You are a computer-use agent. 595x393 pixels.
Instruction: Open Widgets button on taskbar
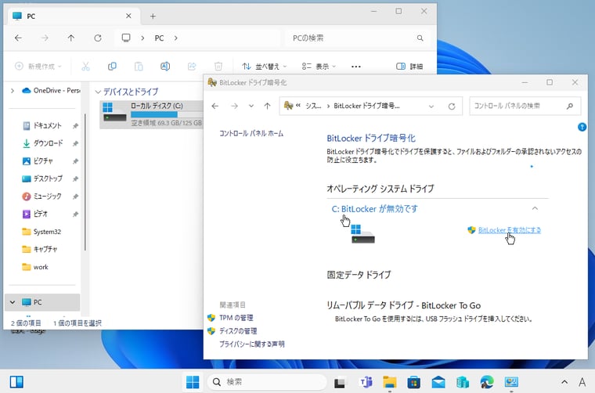point(16,381)
